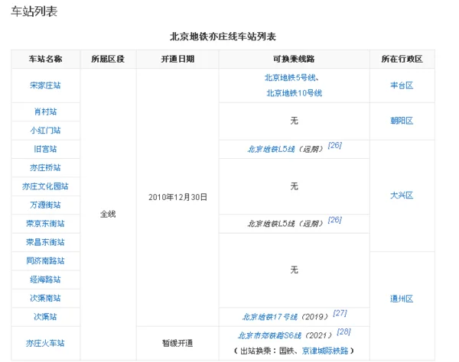Open the 亦庄火车站 station link

click(45, 343)
